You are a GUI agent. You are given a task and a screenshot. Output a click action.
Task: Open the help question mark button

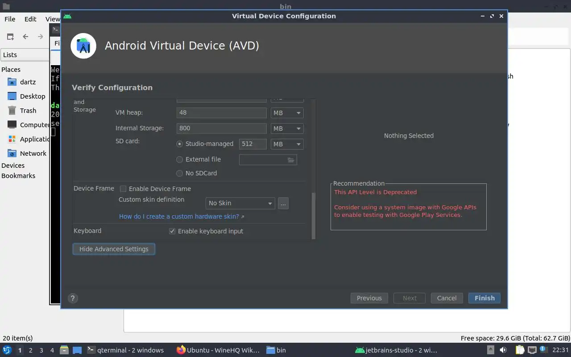click(x=73, y=299)
